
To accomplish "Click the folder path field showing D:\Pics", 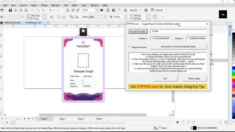I will [x=178, y=31].
